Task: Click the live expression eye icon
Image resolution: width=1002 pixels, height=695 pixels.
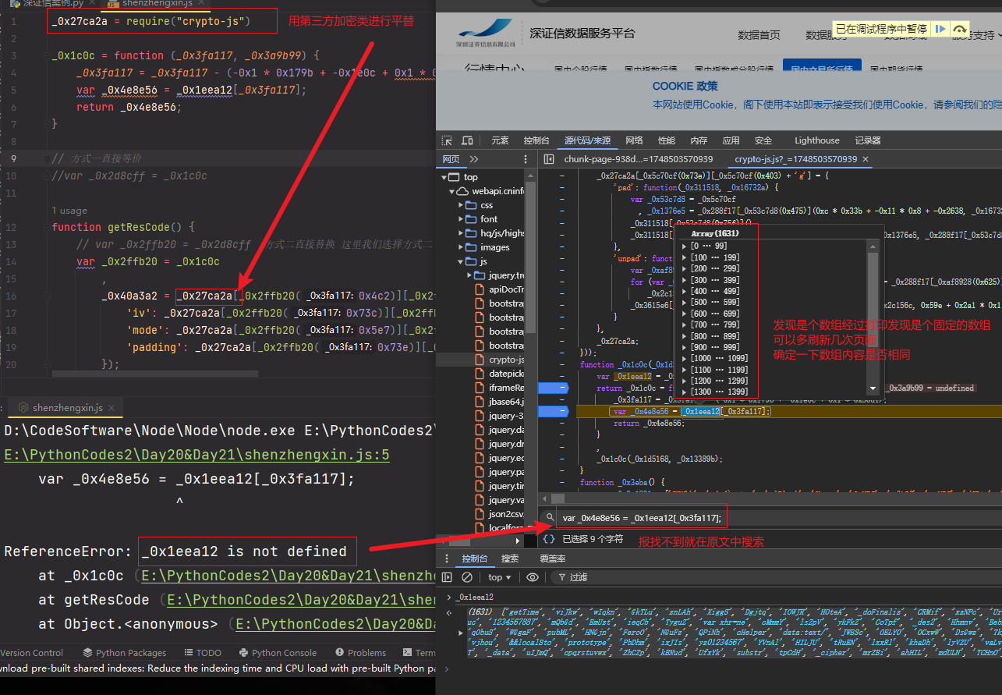Action: coord(533,577)
